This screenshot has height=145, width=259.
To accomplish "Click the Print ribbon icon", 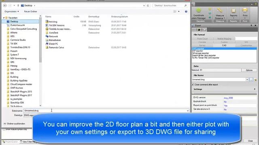I will coord(245,10).
